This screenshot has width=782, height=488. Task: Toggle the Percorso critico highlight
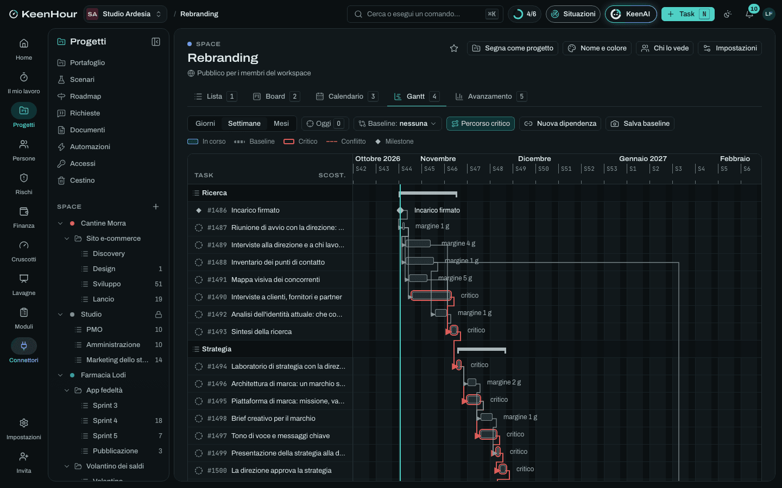coord(481,124)
